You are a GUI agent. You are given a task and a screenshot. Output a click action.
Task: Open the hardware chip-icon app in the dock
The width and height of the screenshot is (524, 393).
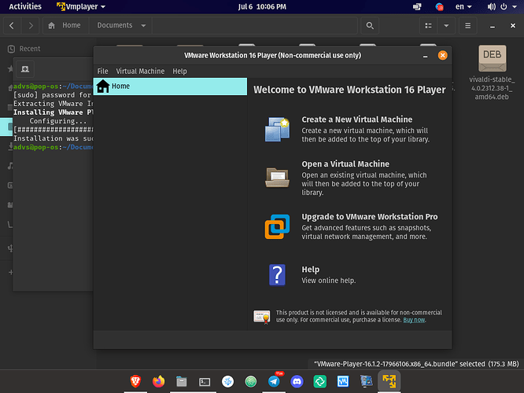(x=366, y=381)
